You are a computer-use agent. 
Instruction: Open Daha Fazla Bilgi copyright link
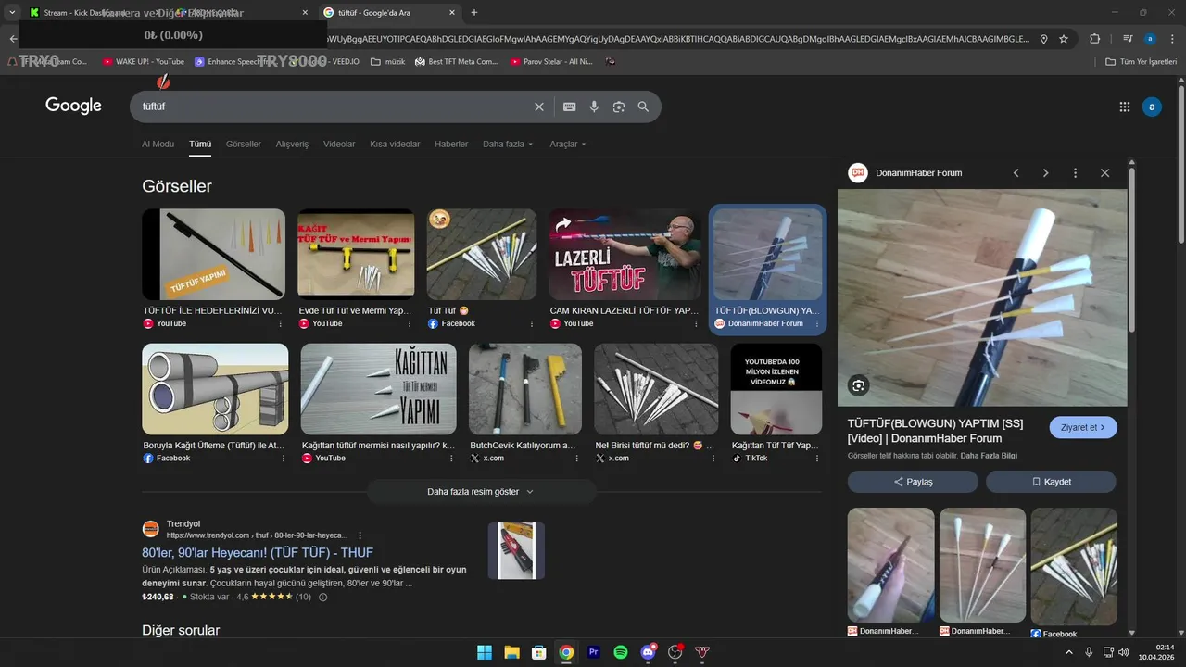coord(989,456)
